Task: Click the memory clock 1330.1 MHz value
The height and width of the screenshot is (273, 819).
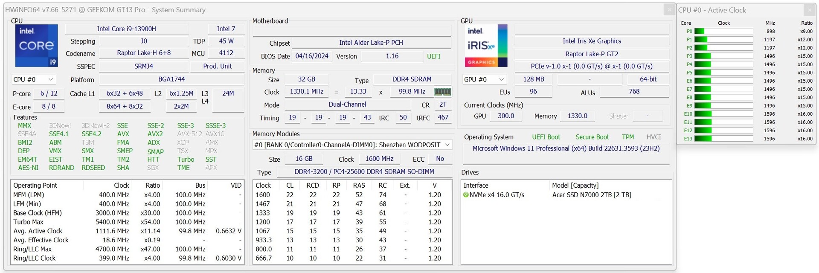Action: tap(307, 92)
